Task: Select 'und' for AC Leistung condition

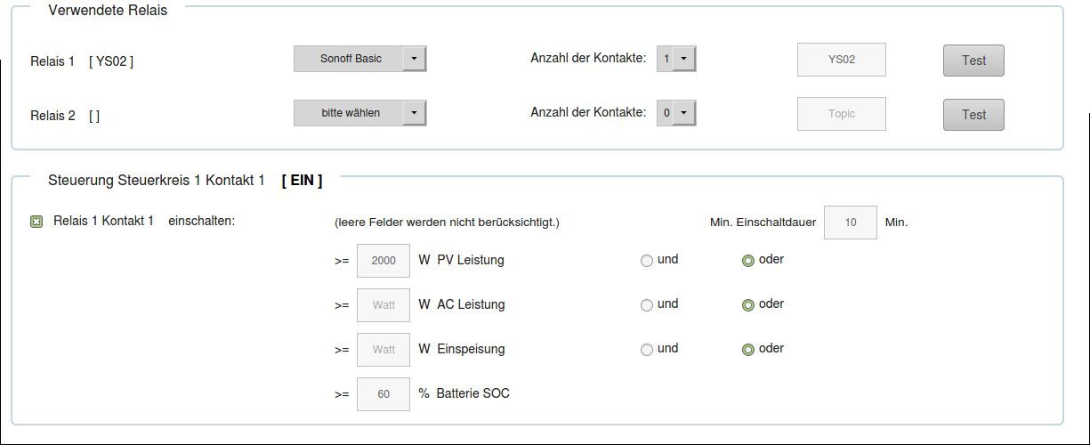Action: tap(647, 305)
